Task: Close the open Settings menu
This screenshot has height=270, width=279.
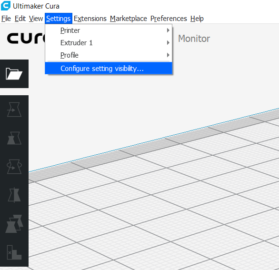Action: pyautogui.click(x=59, y=19)
